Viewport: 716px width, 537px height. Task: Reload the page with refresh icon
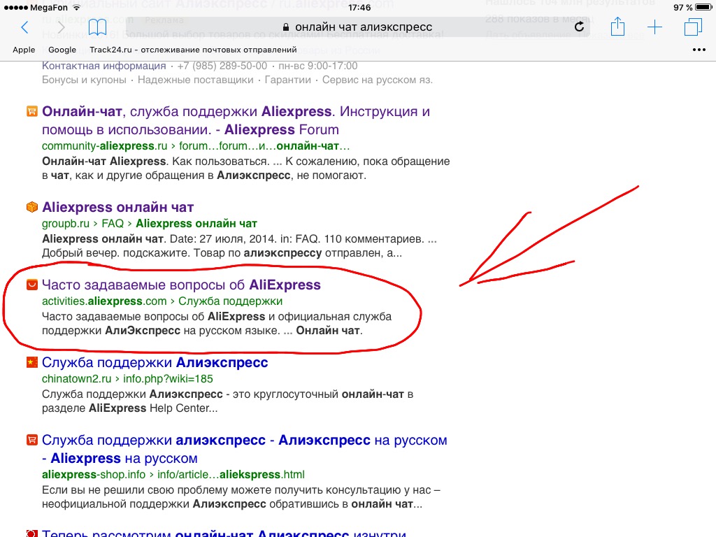579,27
